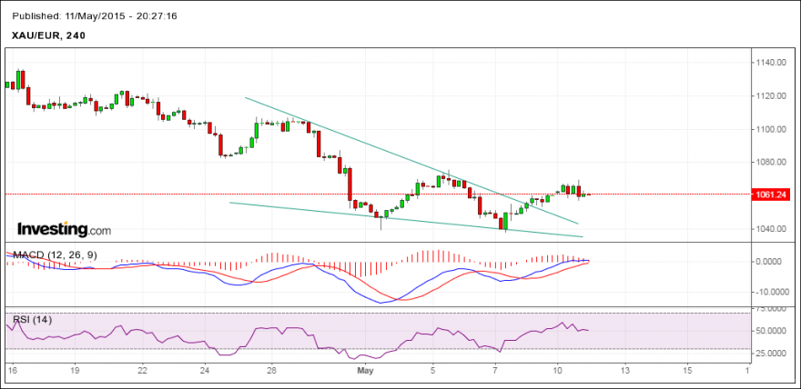Click the 22 date on time axis

pyautogui.click(x=143, y=369)
